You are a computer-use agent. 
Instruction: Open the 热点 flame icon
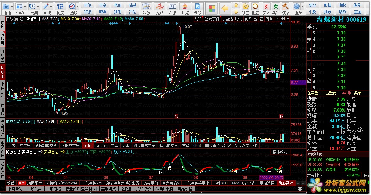click(x=185, y=6)
